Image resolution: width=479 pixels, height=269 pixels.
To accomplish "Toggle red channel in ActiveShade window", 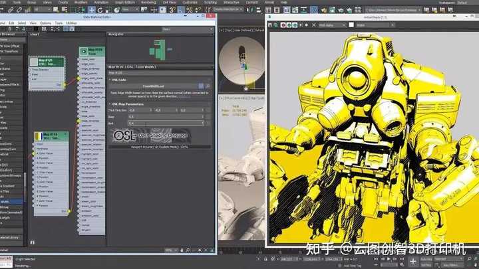I will coord(283,25).
